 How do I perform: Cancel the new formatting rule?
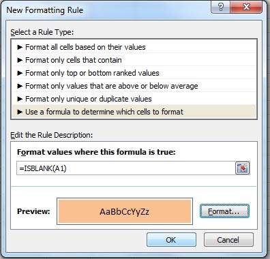[x=228, y=240]
